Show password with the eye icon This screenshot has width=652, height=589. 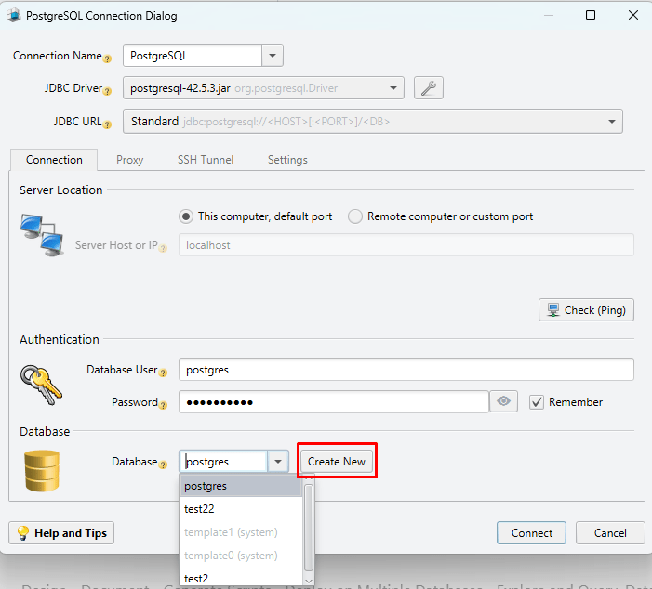tap(503, 401)
